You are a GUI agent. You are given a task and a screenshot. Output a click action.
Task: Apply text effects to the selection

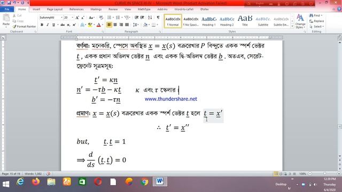pyautogui.click(x=82, y=25)
